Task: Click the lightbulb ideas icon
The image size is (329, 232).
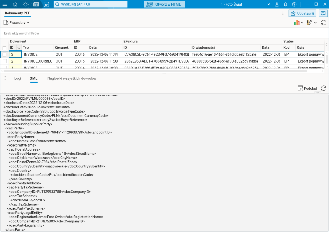Action: (26, 4)
